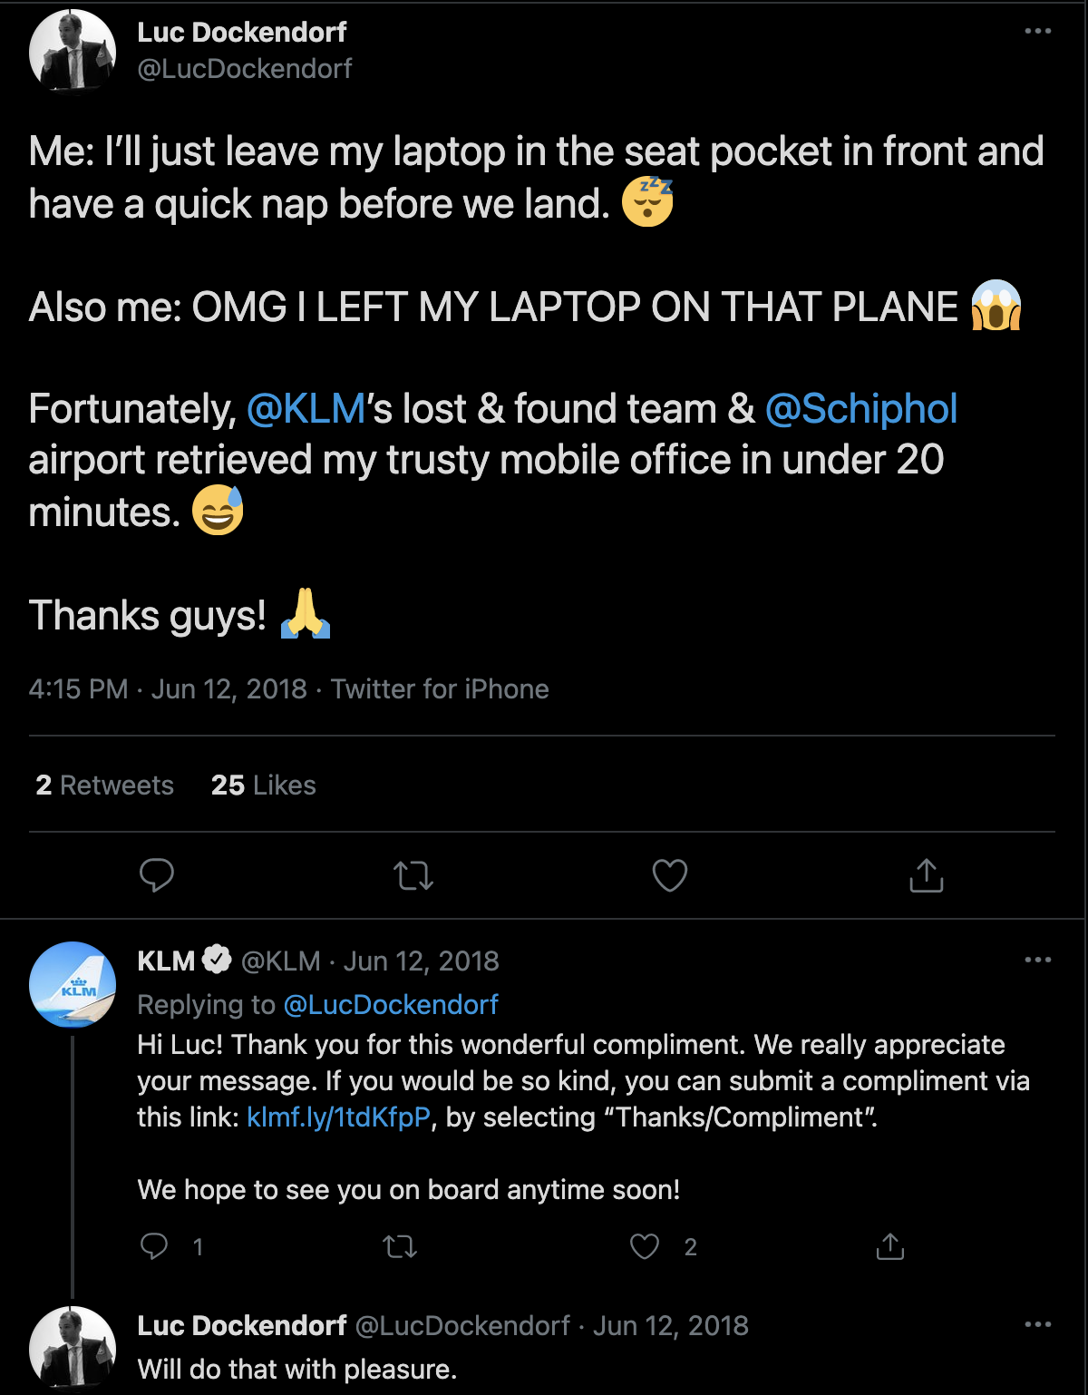Reply to KLM's response tweet
This screenshot has height=1395, width=1088.
pyautogui.click(x=154, y=1246)
